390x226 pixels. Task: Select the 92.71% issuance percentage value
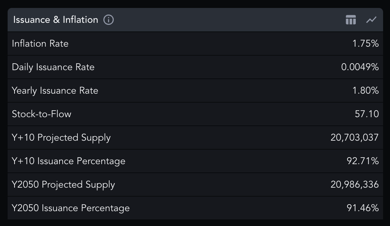(363, 161)
